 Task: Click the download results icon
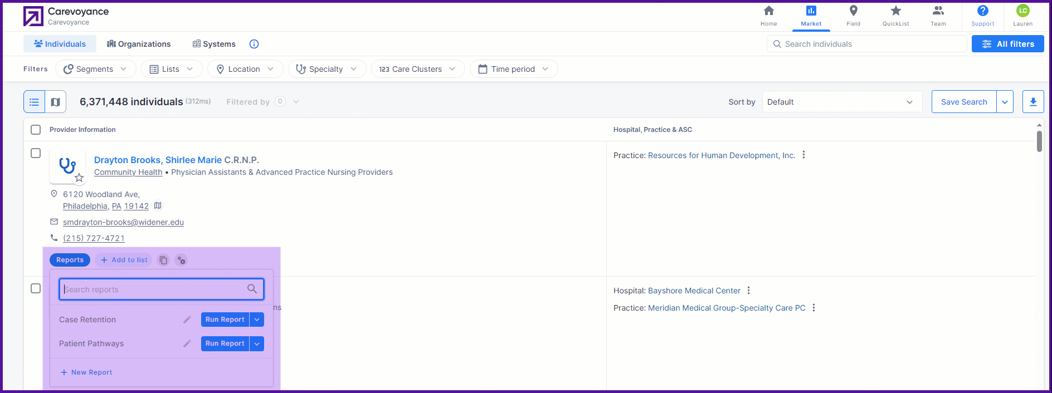[x=1032, y=102]
